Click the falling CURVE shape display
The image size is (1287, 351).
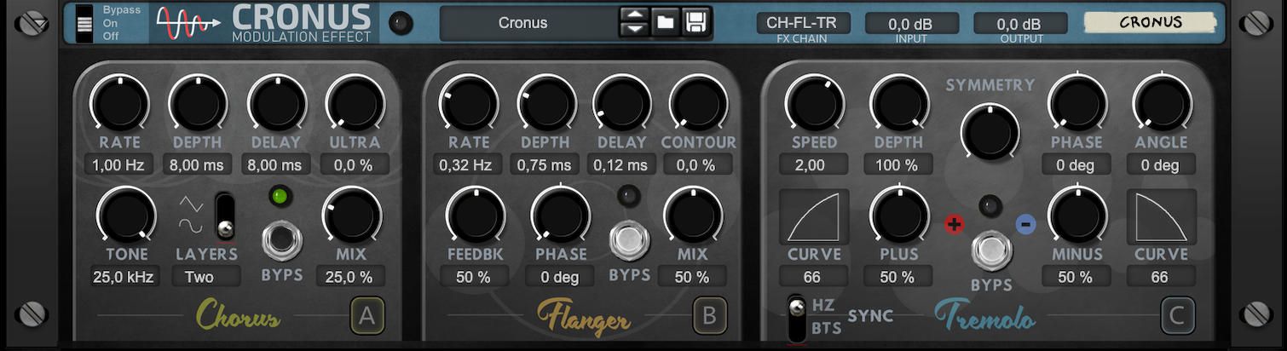[x=1161, y=216]
